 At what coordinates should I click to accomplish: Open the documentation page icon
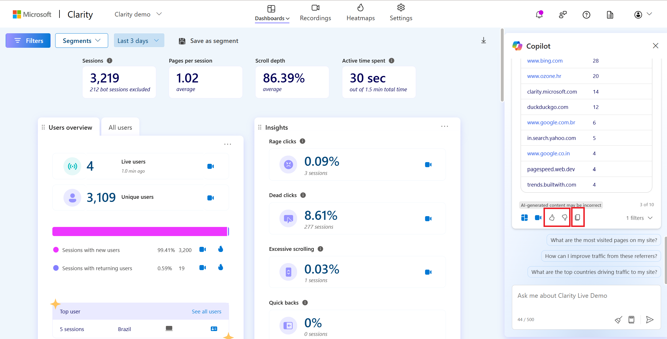click(610, 15)
